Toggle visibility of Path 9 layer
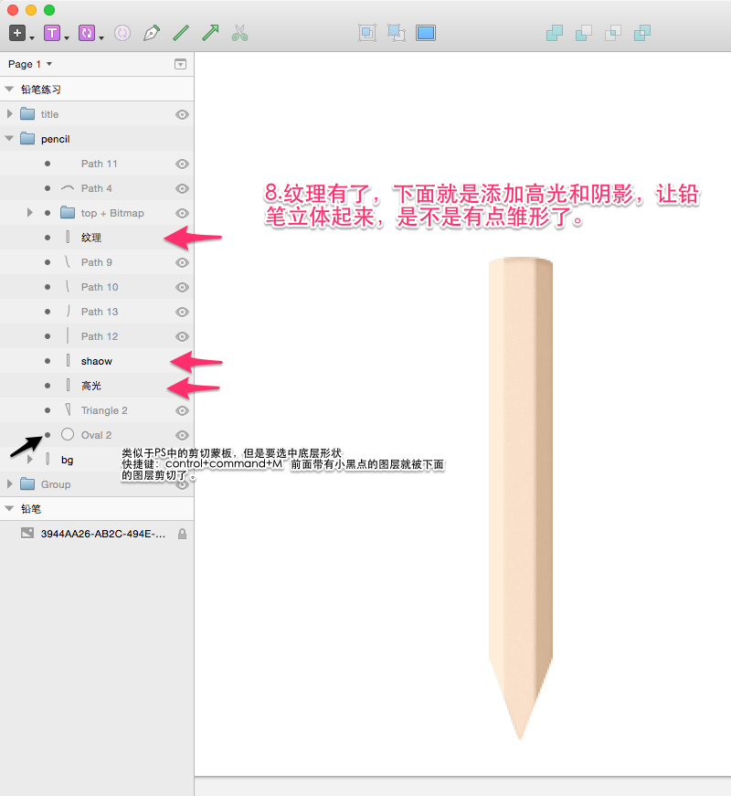The height and width of the screenshot is (796, 731). pyautogui.click(x=182, y=263)
